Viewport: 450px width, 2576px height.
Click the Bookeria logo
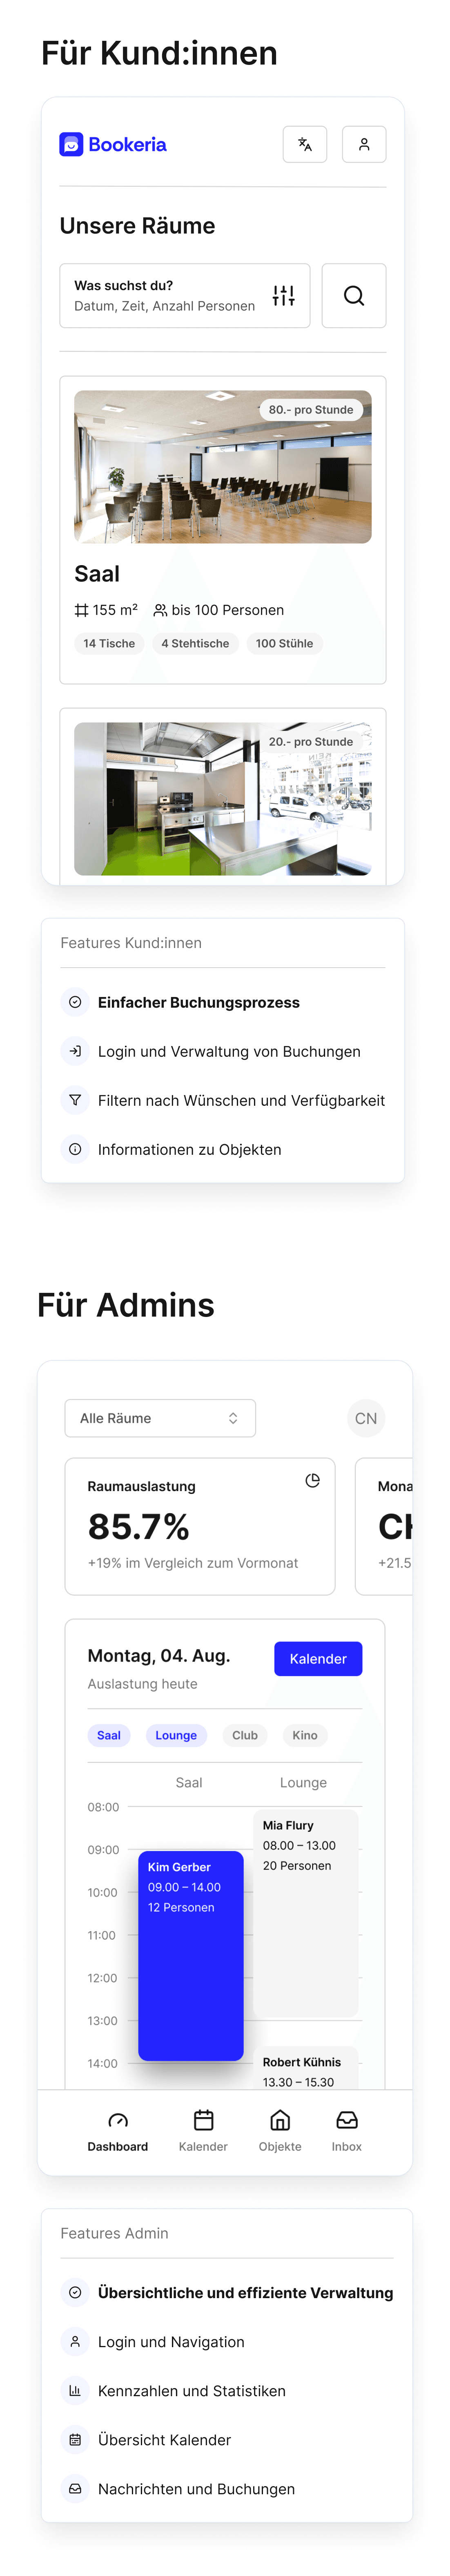(x=113, y=144)
